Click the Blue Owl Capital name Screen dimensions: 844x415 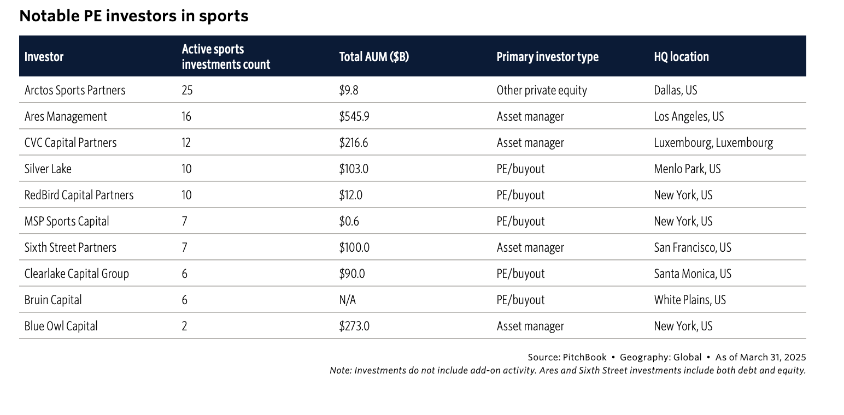coord(61,326)
